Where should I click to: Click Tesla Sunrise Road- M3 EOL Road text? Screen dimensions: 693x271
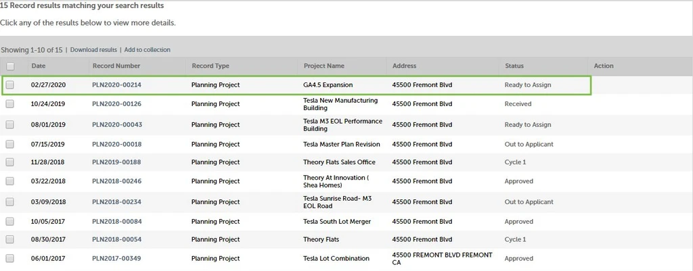click(x=338, y=202)
